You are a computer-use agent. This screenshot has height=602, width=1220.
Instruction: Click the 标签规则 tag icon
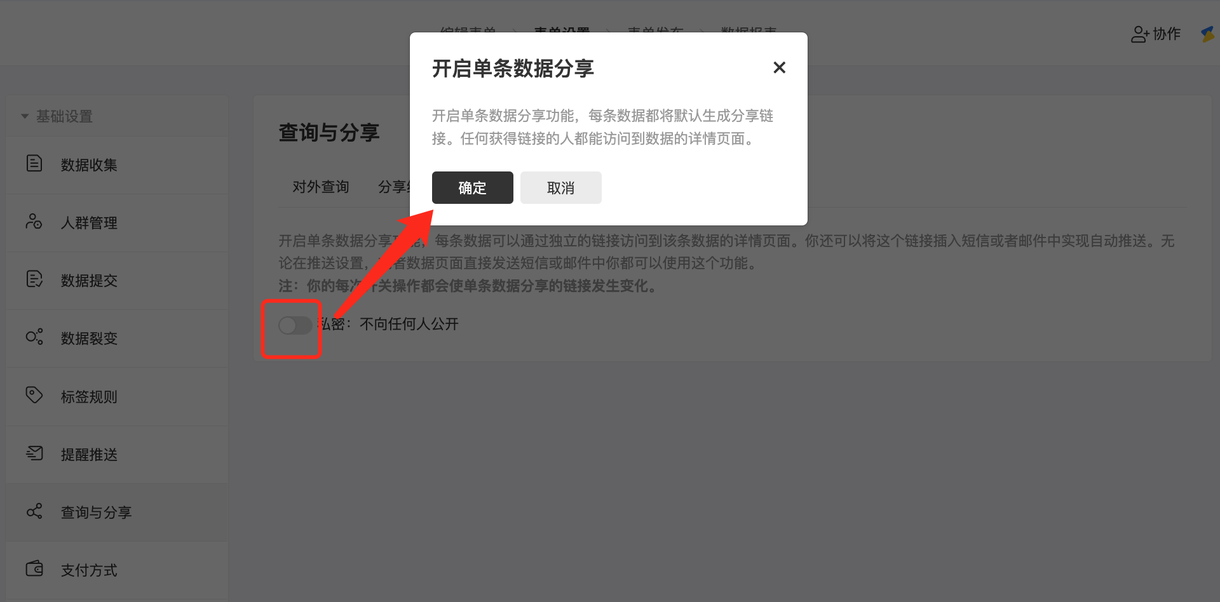pos(34,395)
